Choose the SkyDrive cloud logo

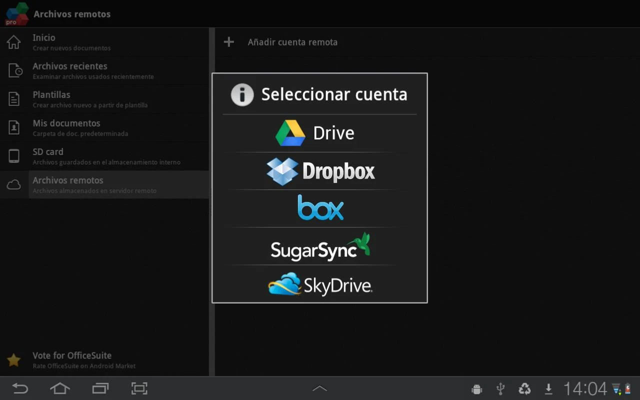[x=284, y=284]
